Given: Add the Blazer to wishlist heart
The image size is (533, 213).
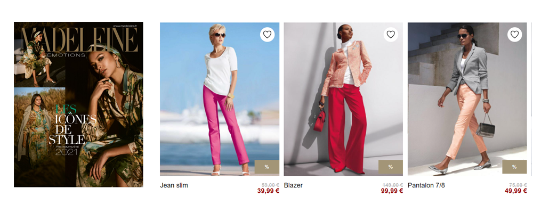Looking at the screenshot, I should click(x=391, y=35).
